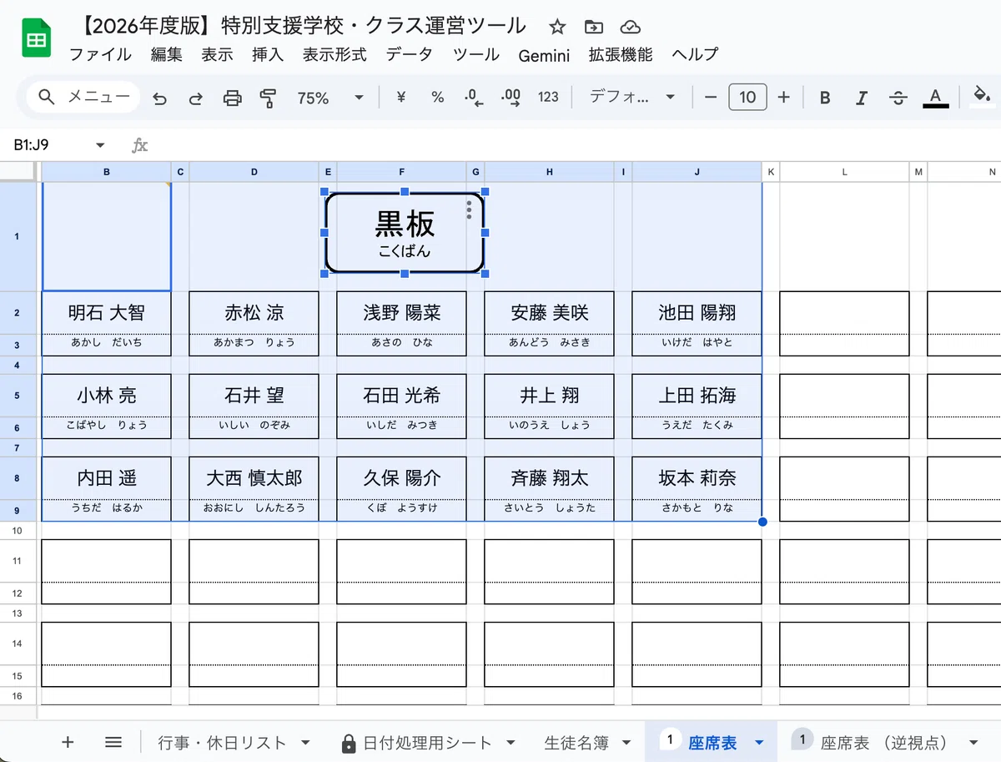Open the all sheets list icon
The width and height of the screenshot is (1001, 762).
coord(113,742)
